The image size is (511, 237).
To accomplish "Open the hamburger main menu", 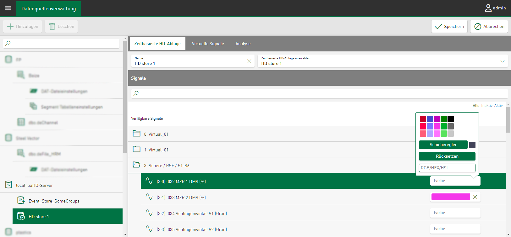I will click(8, 8).
